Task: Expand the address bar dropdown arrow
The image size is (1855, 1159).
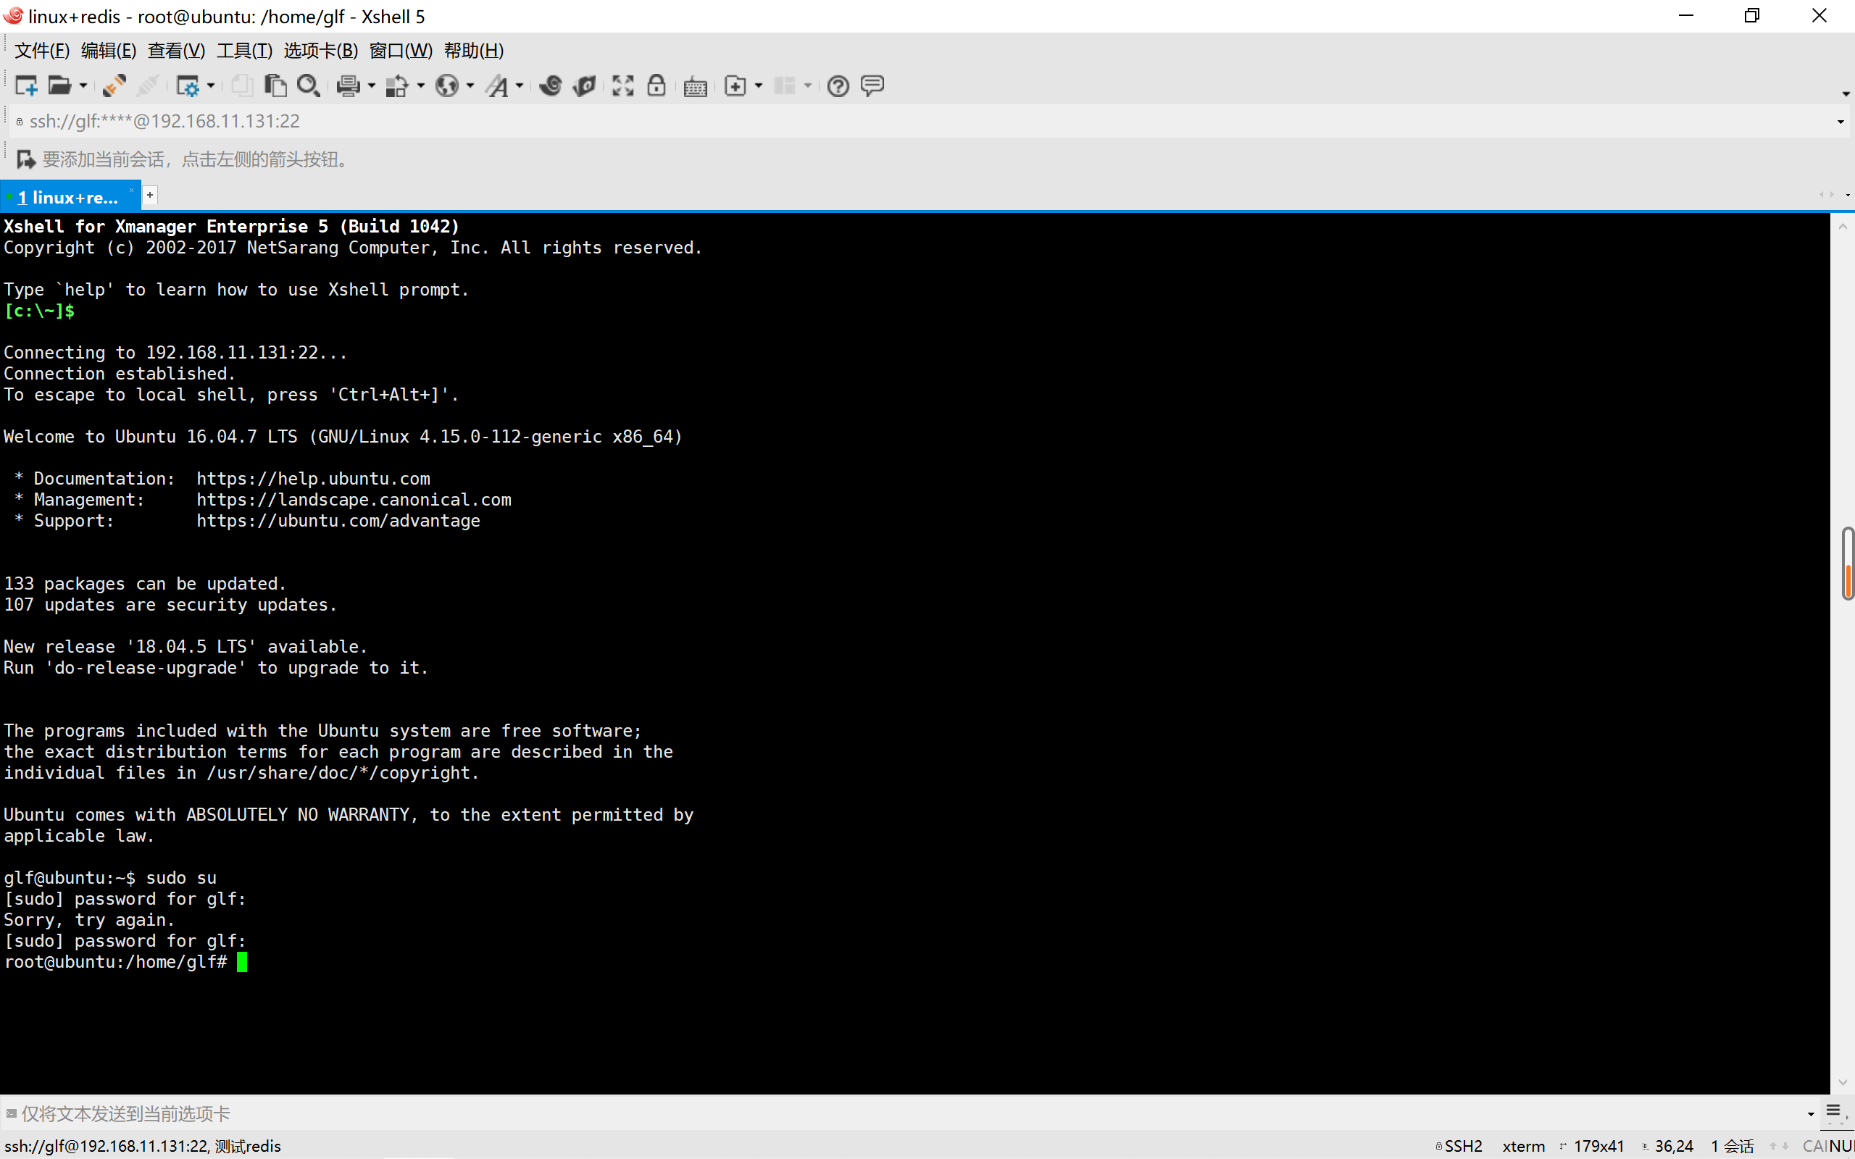Action: click(1839, 121)
